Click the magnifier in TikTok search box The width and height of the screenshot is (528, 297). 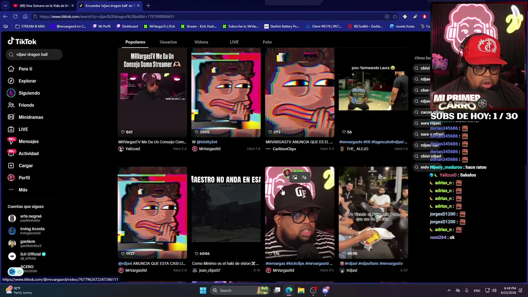[12, 54]
